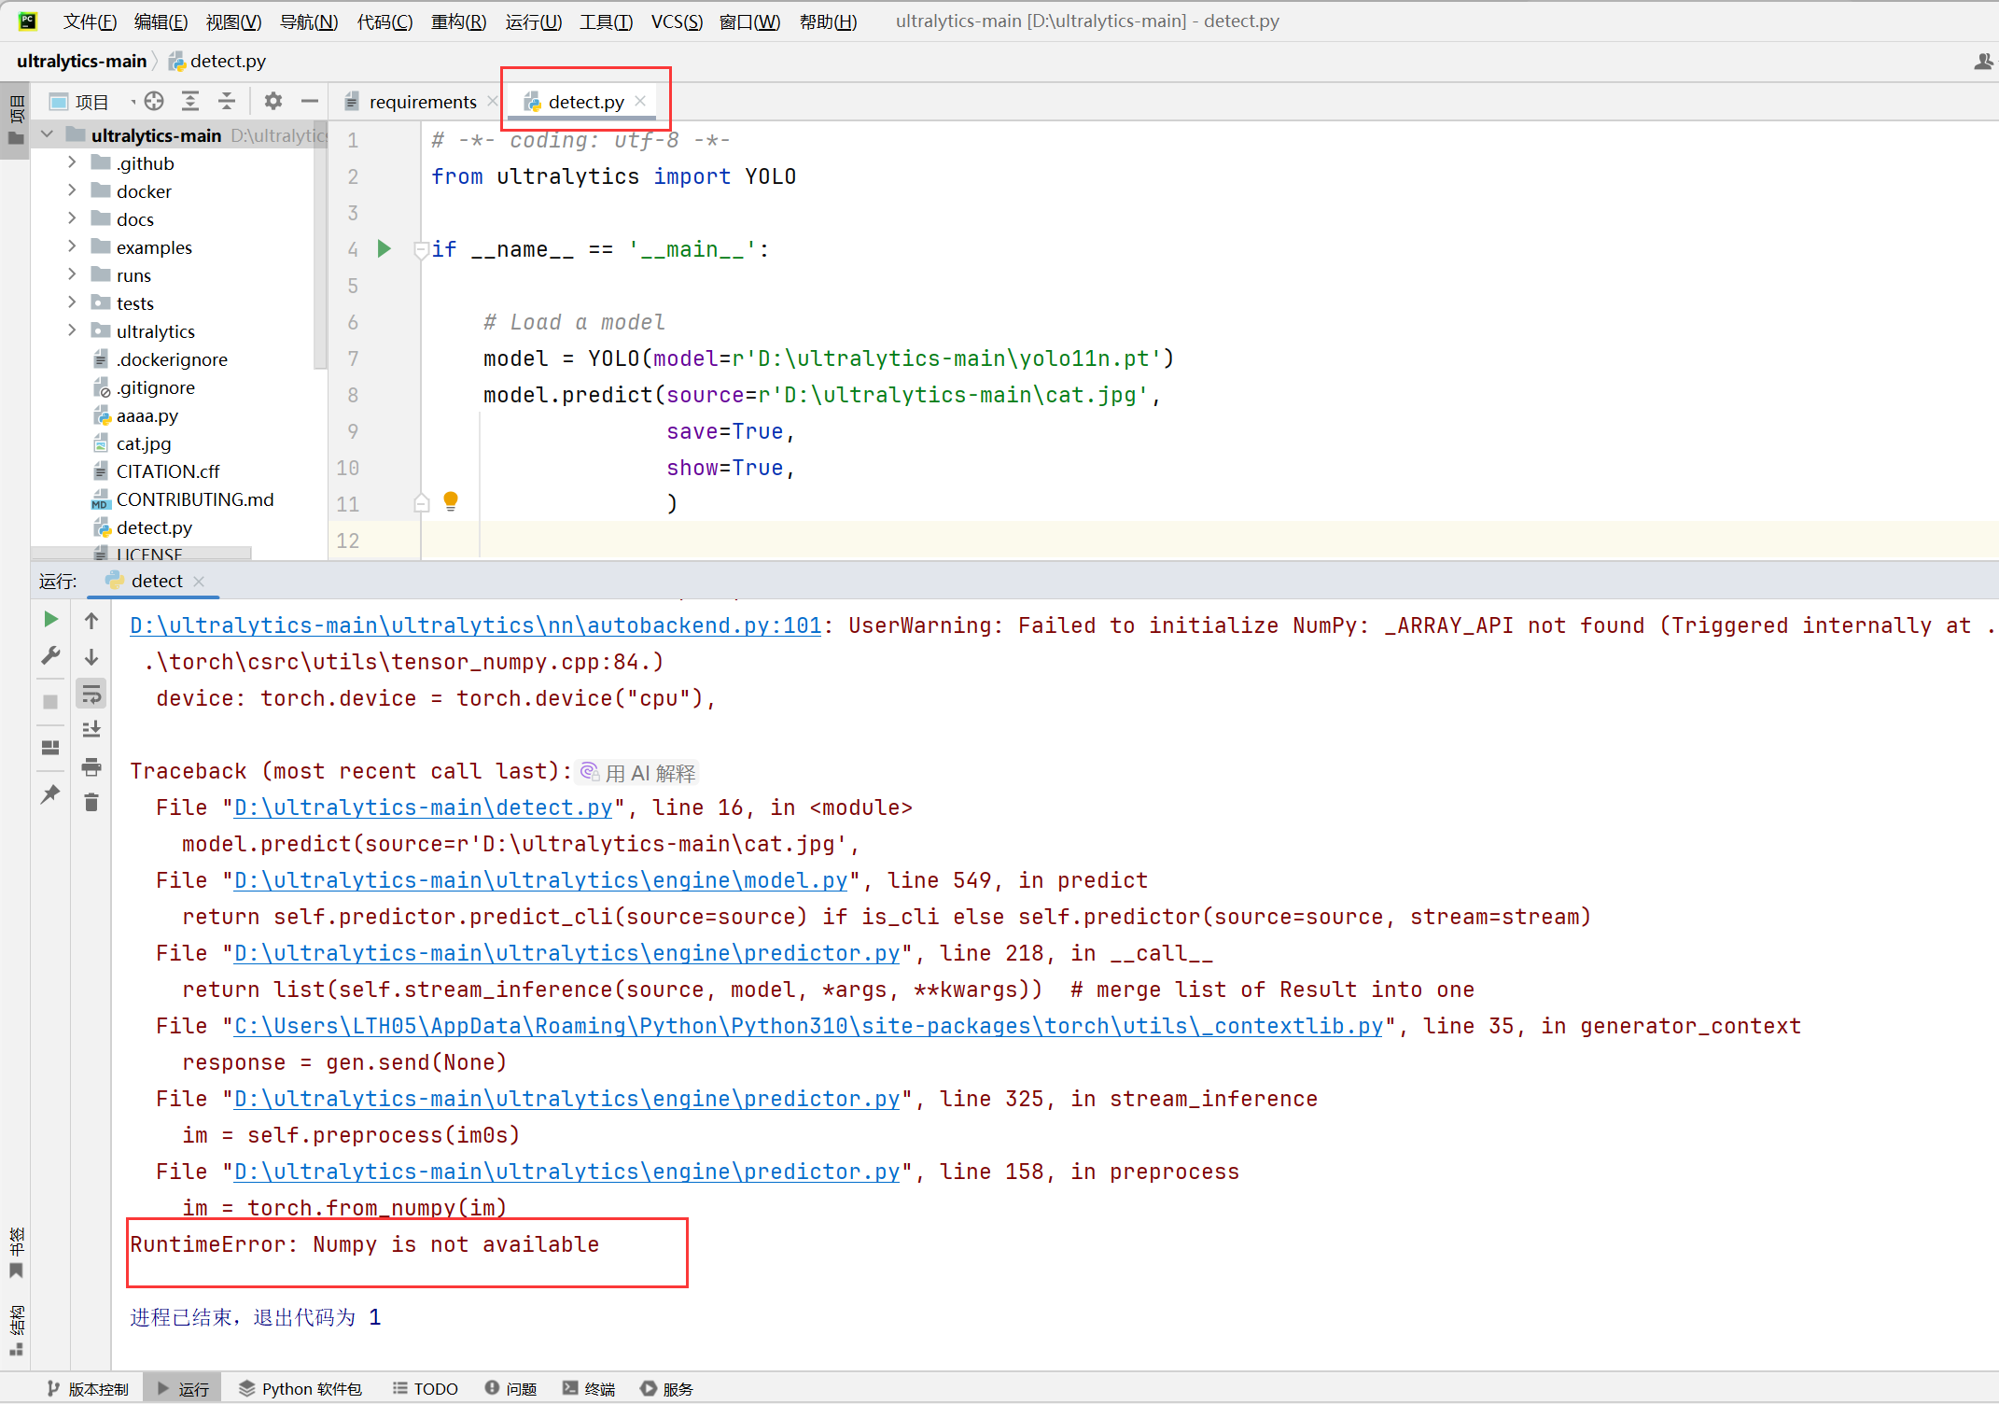Run detect.py via gutter run arrow
Screen dimensions: 1999x1404
(384, 248)
